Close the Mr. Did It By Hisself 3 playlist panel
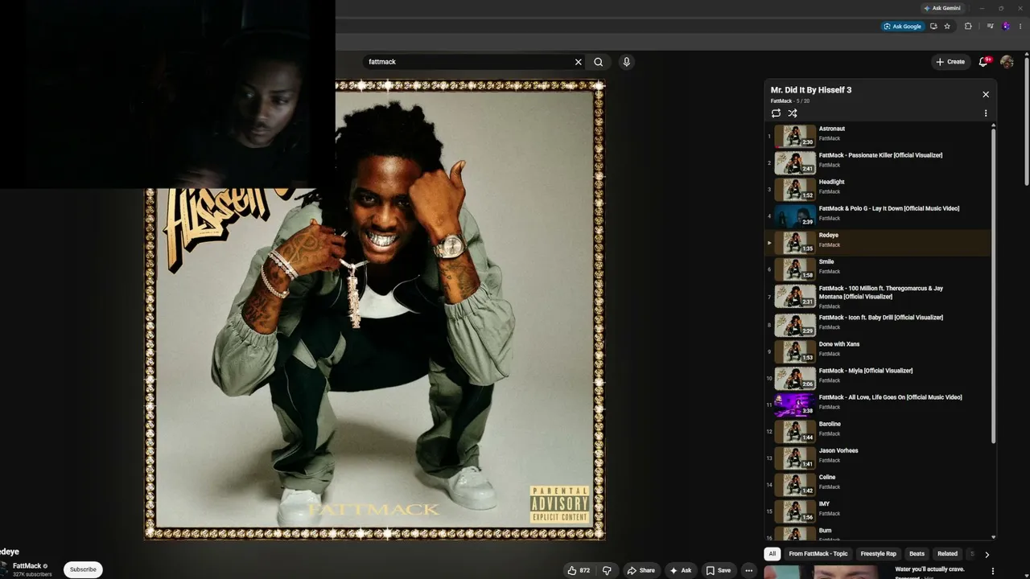1030x579 pixels. (x=986, y=94)
